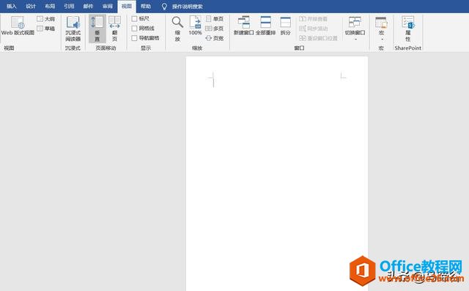Click 并排查看 view side by side
This screenshot has width=469, height=291.
(x=313, y=19)
